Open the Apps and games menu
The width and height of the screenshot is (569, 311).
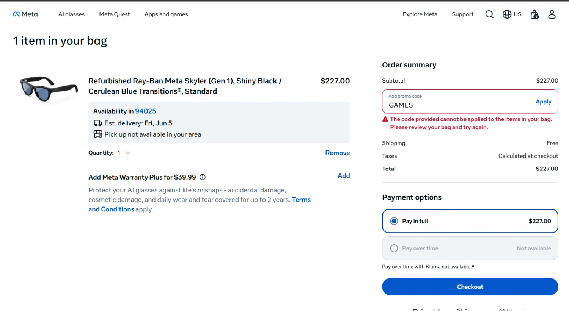[x=166, y=14]
